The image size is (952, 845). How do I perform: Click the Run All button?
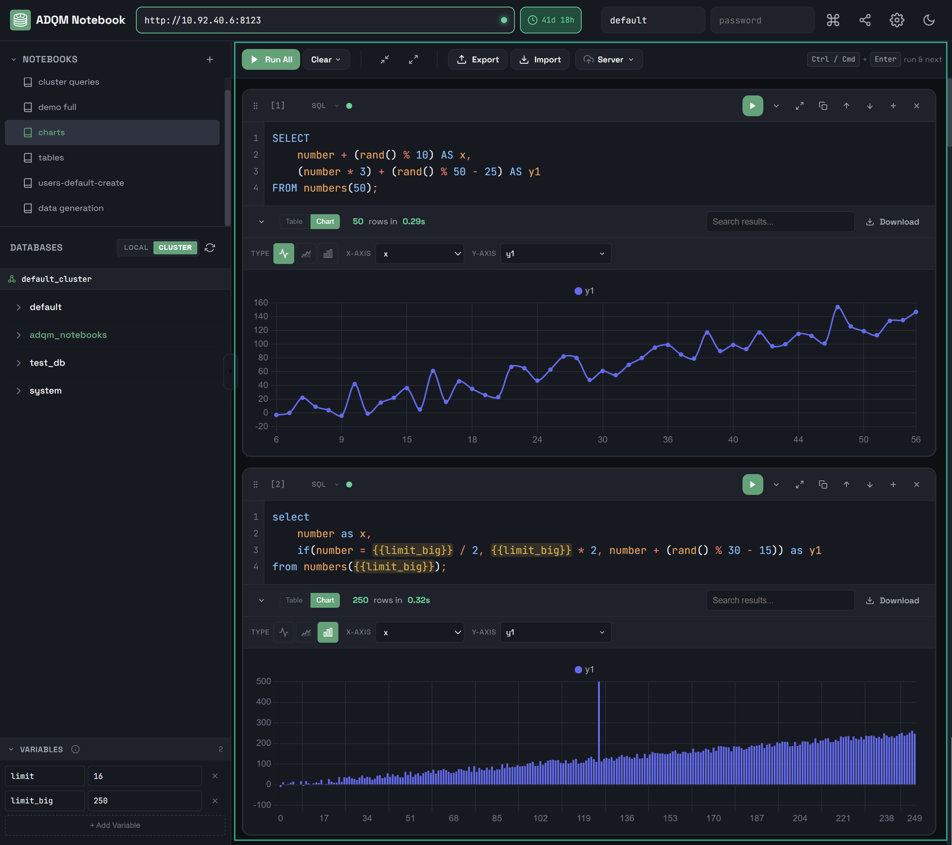[271, 60]
